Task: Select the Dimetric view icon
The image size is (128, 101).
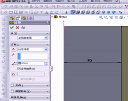Action: pos(114,12)
